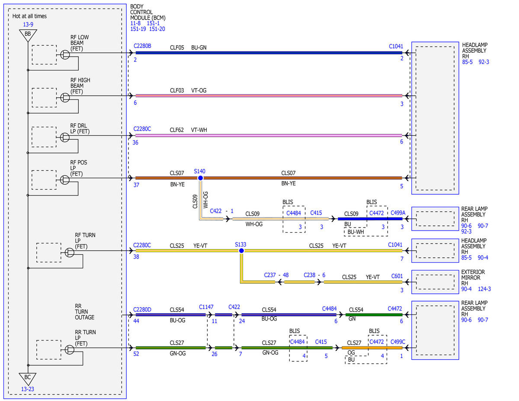Follow the 124-3 exterior mirror page link
Viewport: 519px width, 401px height.
(484, 289)
